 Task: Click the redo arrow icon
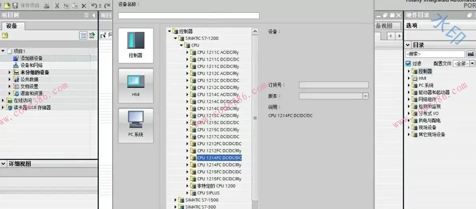coord(107,6)
